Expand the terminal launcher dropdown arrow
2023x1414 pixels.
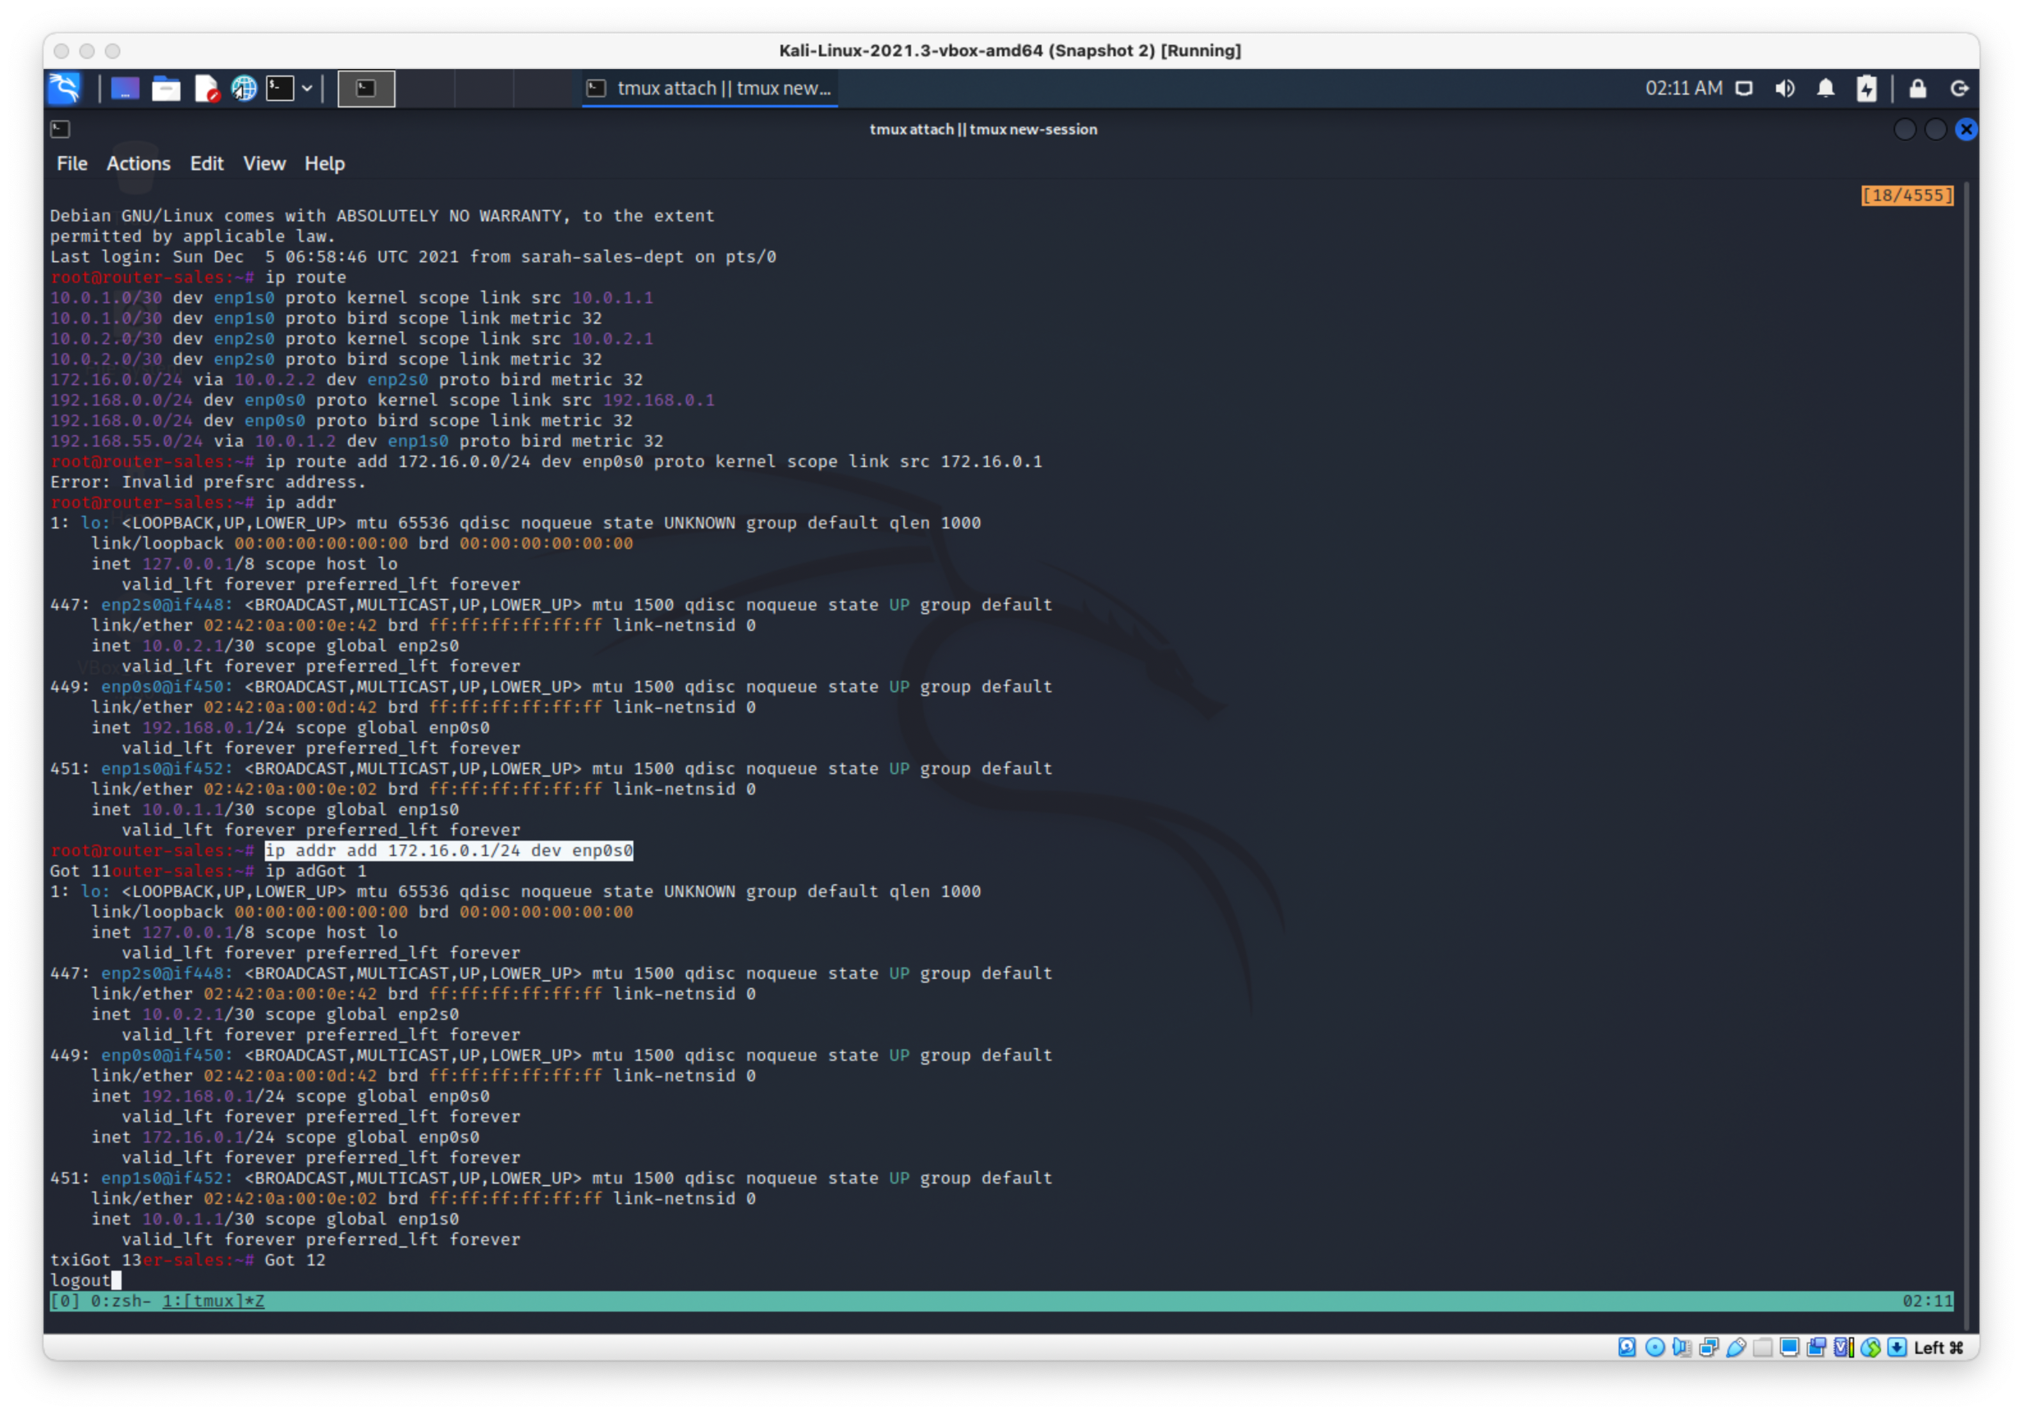point(306,88)
